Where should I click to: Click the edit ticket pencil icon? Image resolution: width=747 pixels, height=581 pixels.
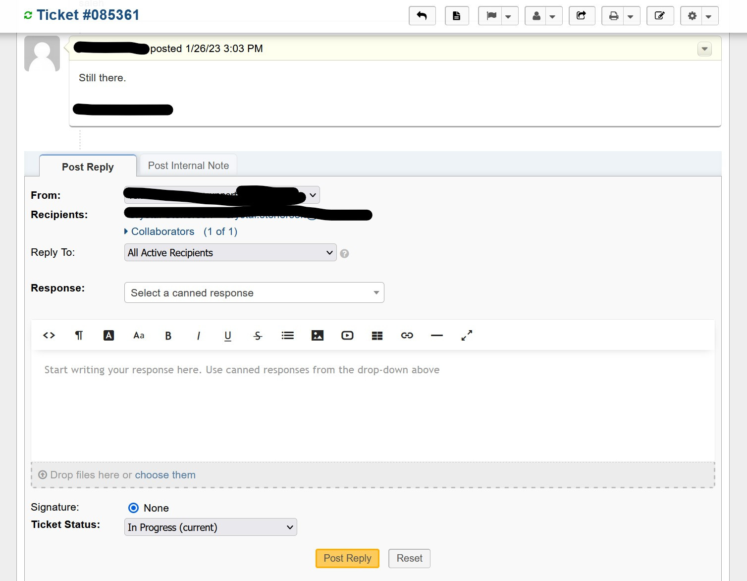[x=660, y=16]
